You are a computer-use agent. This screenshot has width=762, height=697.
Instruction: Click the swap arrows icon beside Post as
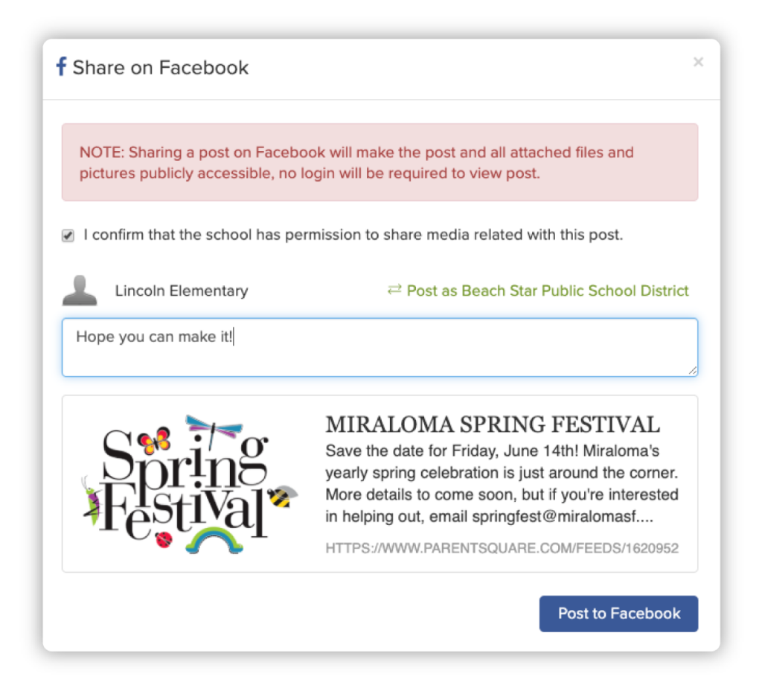tap(394, 290)
